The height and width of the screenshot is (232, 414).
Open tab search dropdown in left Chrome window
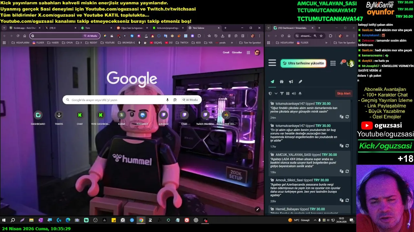pyautogui.click(x=4, y=28)
